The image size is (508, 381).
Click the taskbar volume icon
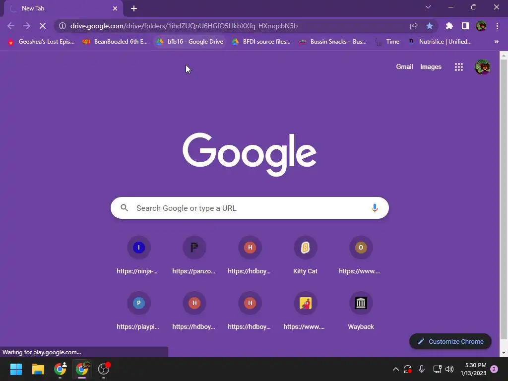coord(449,369)
